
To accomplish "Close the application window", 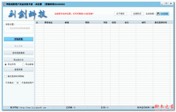I will click(x=171, y=4).
